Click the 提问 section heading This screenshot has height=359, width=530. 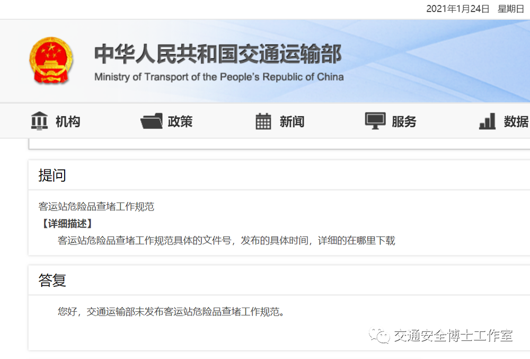[52, 176]
